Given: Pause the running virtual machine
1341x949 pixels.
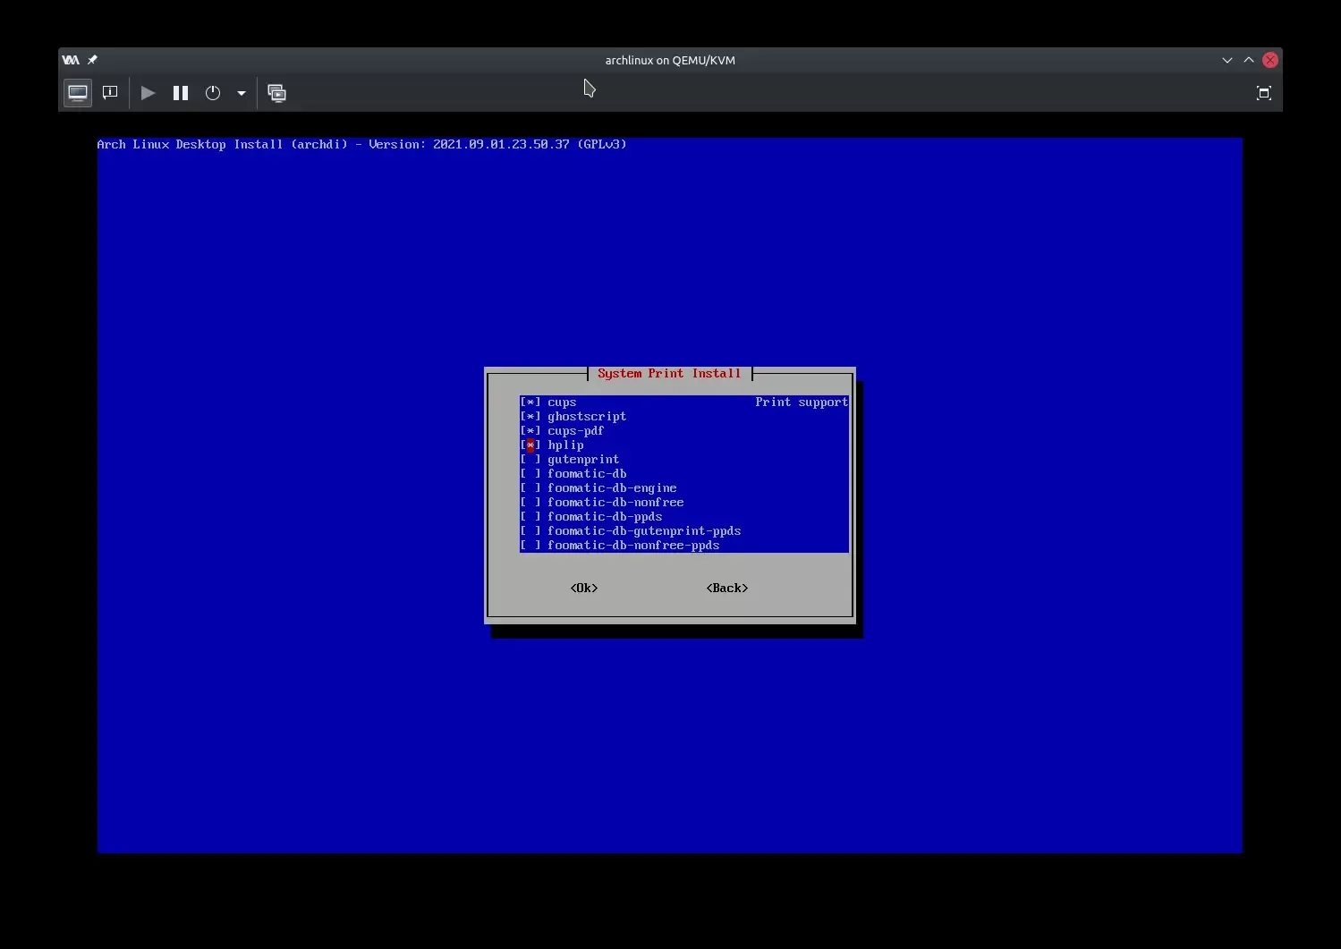Looking at the screenshot, I should [x=181, y=93].
